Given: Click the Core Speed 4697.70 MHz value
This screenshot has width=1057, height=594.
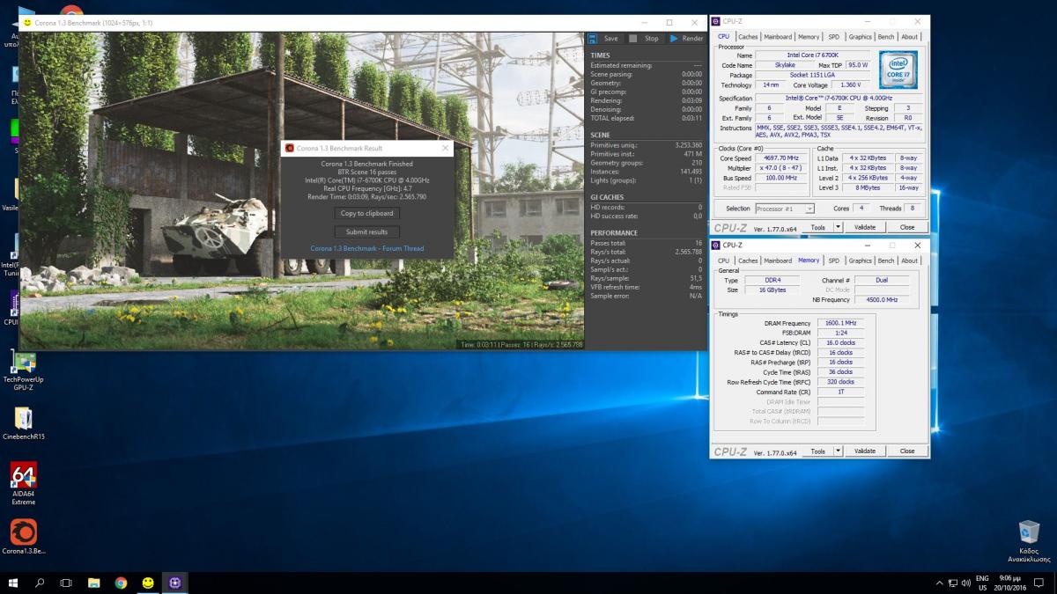Looking at the screenshot, I should click(780, 158).
